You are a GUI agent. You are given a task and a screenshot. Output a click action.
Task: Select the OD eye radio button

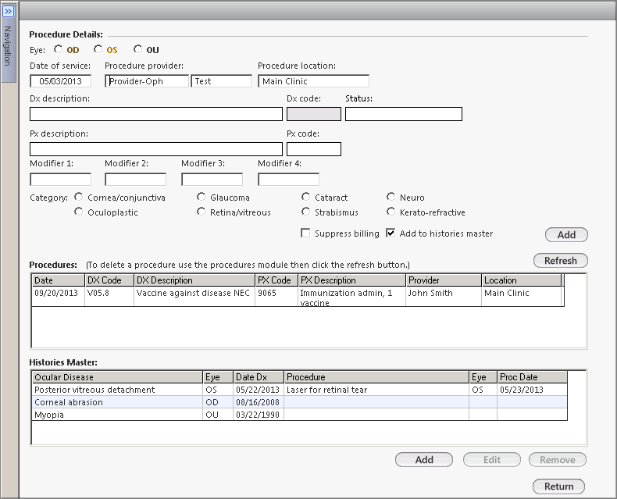click(59, 49)
